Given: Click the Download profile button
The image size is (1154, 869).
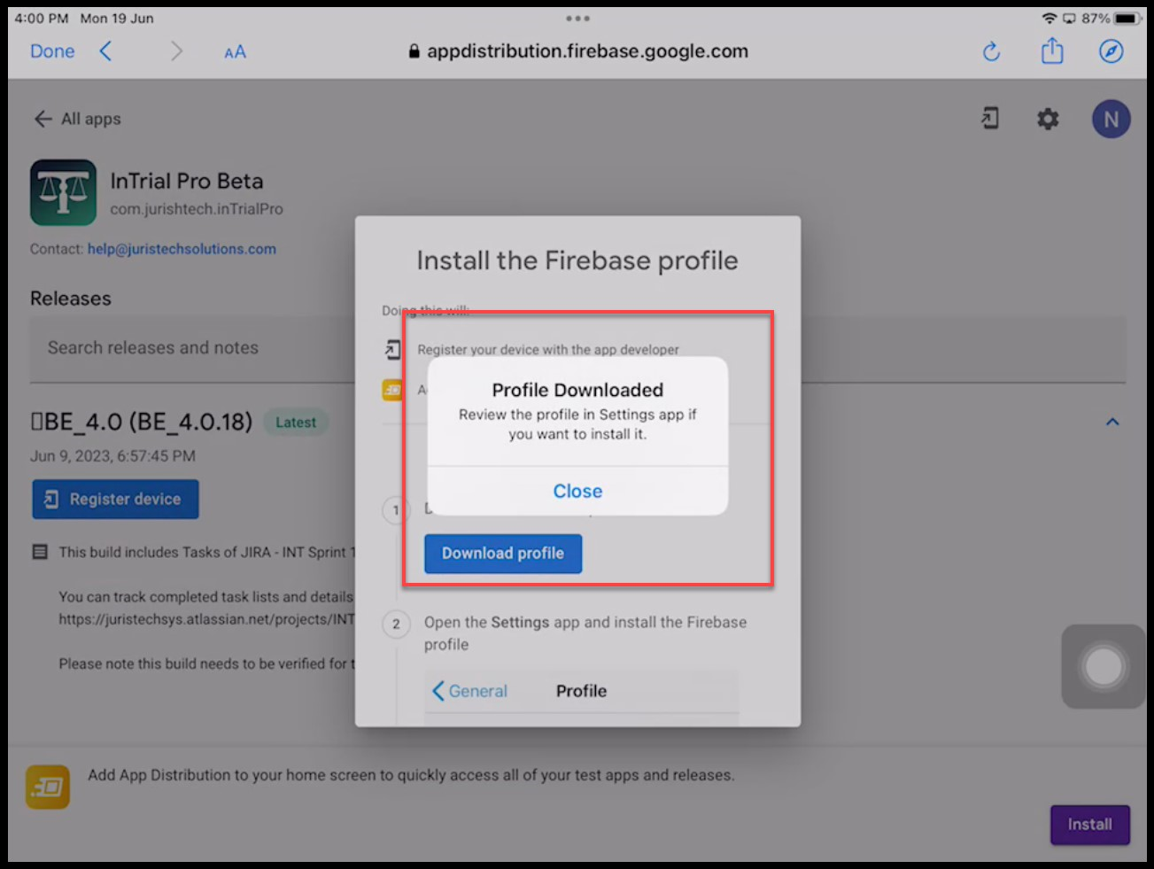Looking at the screenshot, I should (x=502, y=554).
